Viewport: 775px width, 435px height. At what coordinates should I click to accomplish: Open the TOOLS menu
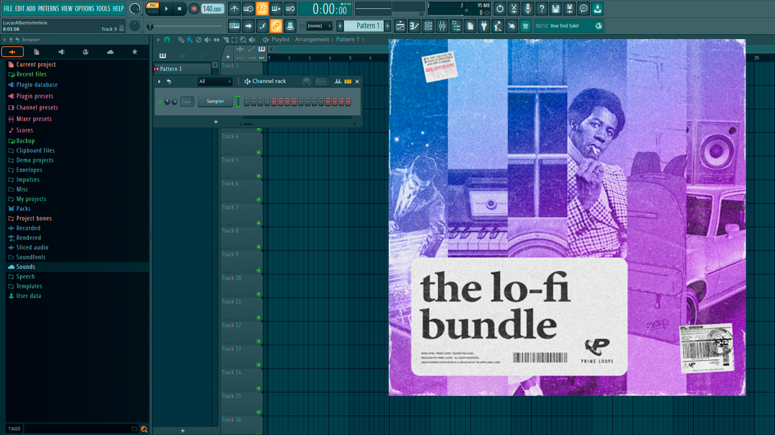[x=103, y=8]
